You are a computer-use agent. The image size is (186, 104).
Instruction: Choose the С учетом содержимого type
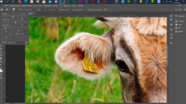click(49, 10)
